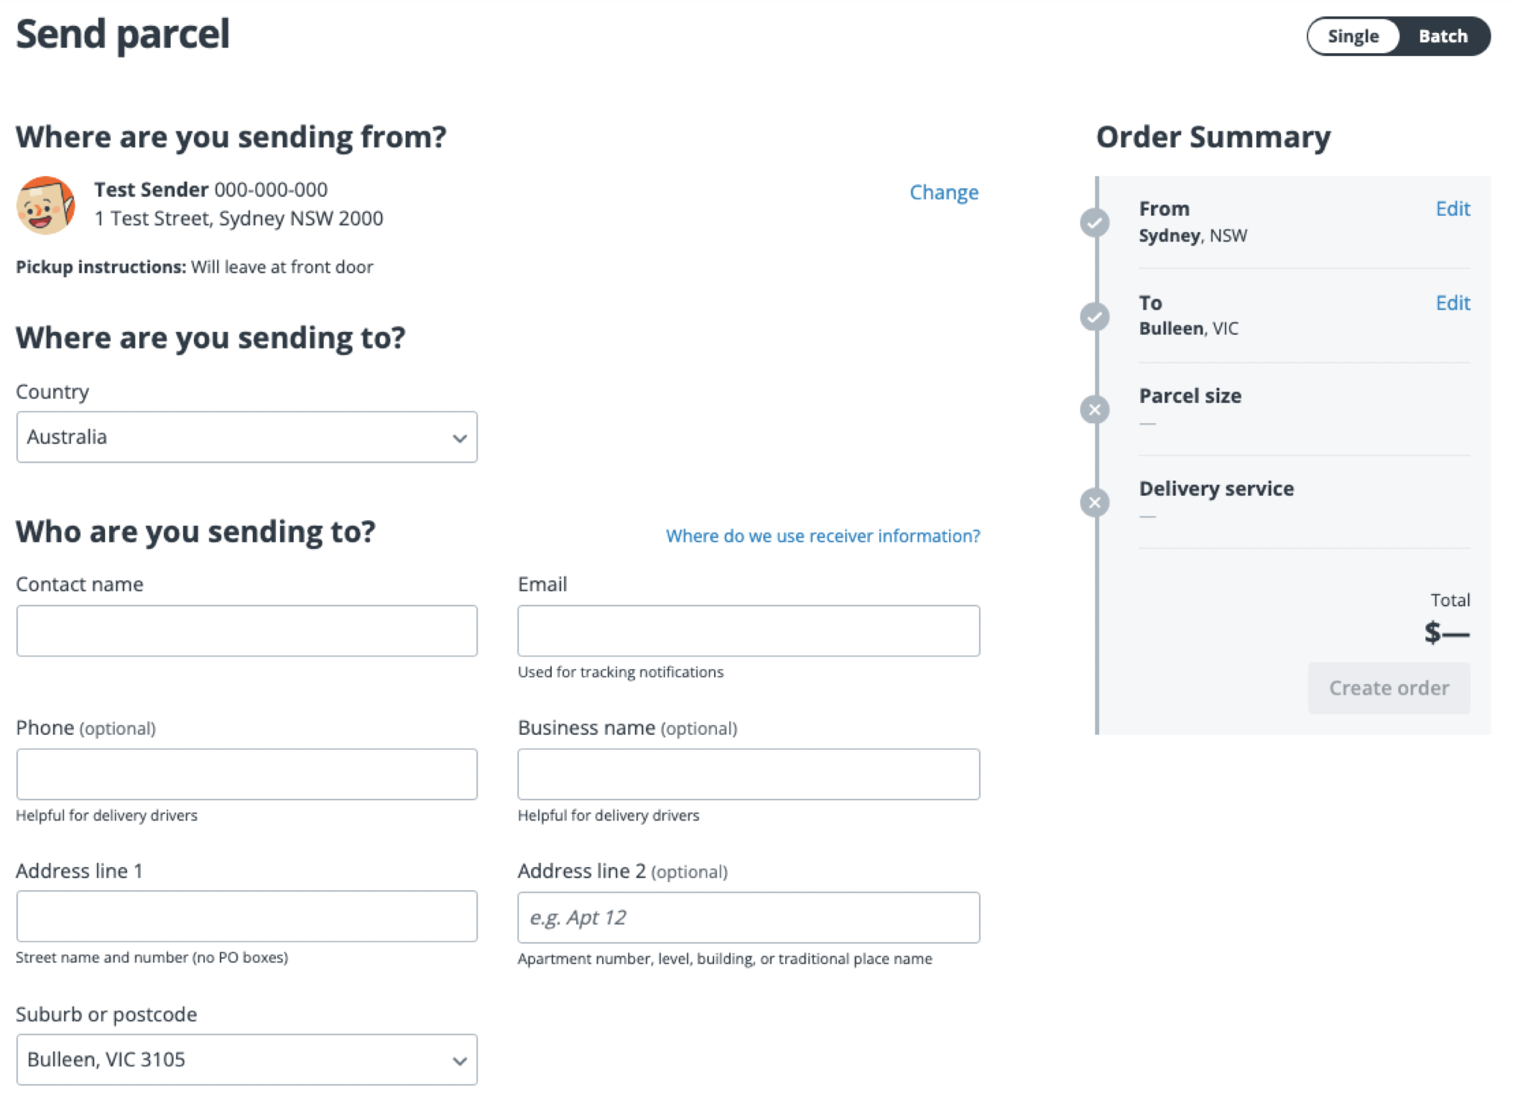Image resolution: width=1513 pixels, height=1102 pixels.
Task: Click the Create order button
Action: tap(1389, 687)
